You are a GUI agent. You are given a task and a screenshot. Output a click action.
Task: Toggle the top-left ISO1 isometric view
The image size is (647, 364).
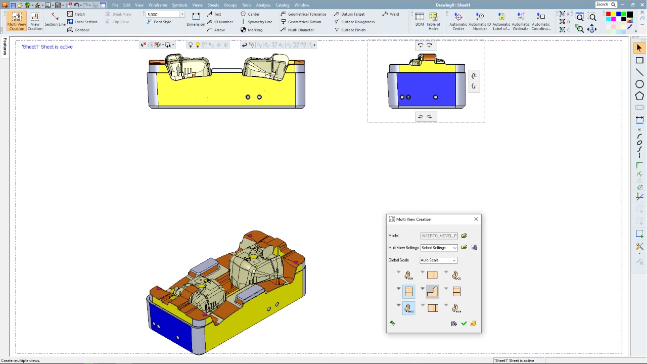[408, 276]
